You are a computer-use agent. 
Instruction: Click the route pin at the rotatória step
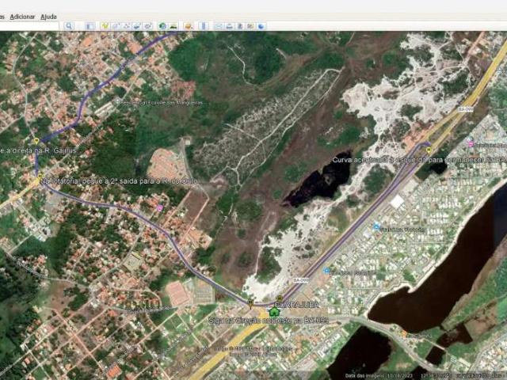[40, 177]
